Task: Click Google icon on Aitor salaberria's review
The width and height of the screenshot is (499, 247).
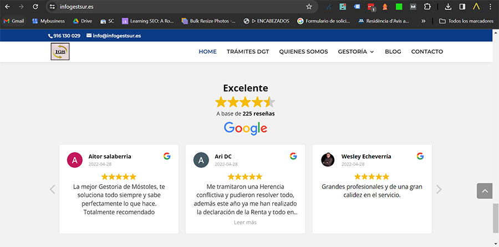Action: point(167,156)
